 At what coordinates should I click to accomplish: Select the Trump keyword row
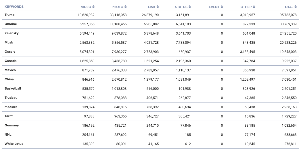[x=9, y=15]
